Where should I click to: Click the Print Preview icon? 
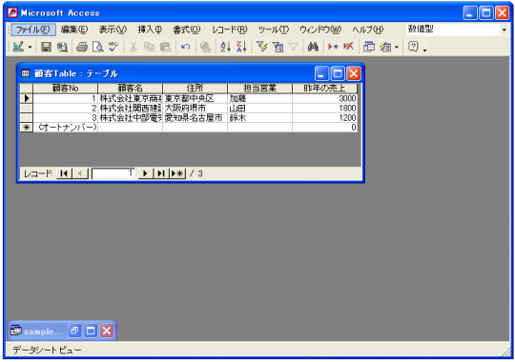[97, 47]
